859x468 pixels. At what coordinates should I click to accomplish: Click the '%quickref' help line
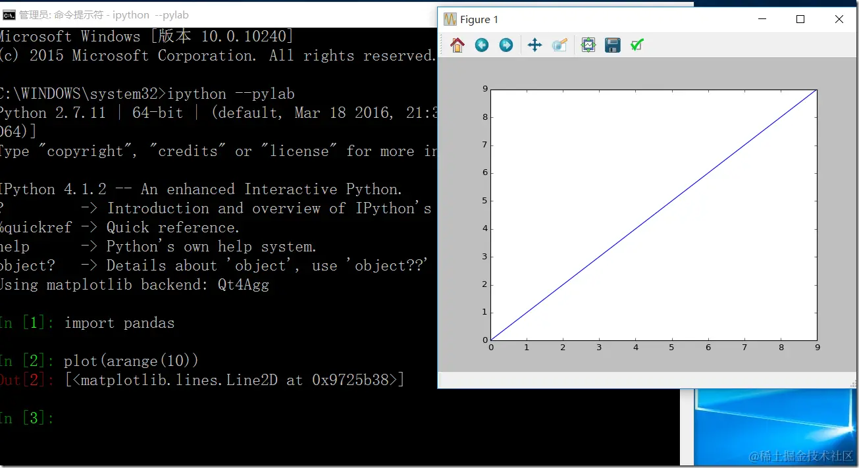pos(120,228)
